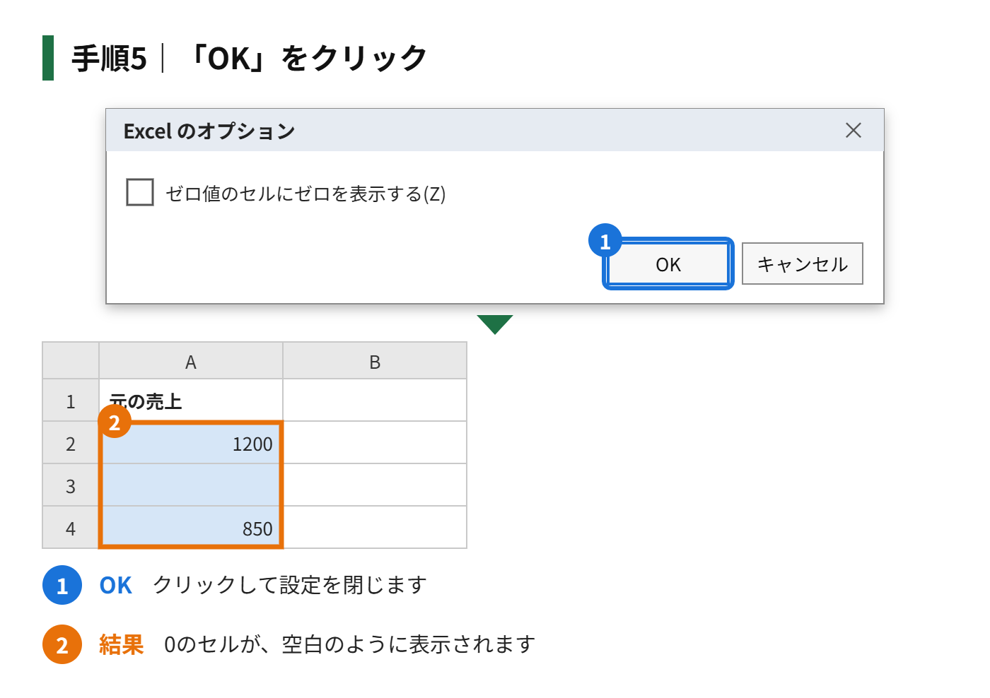Click the キャンセル button
The image size is (990, 698).
coord(802,264)
